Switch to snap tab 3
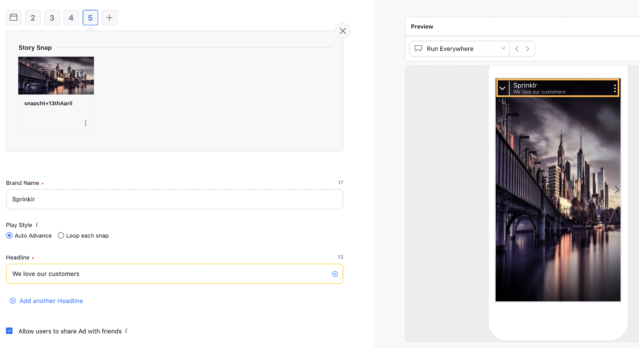639x348 pixels. [x=52, y=18]
